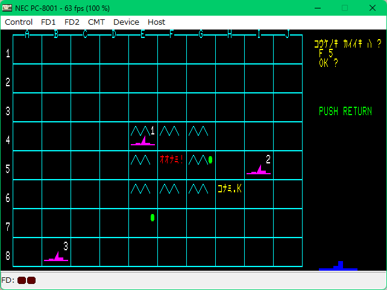Open the FD1 menu
This screenshot has width=387, height=290.
[48, 22]
